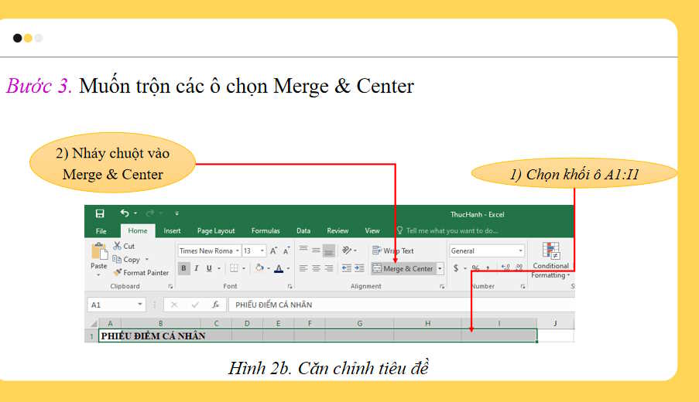The width and height of the screenshot is (699, 402).
Task: Open the font name box Times New Roman
Action: pyautogui.click(x=209, y=250)
